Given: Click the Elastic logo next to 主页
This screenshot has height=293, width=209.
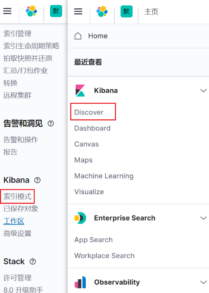Looking at the screenshot, I should point(102,11).
